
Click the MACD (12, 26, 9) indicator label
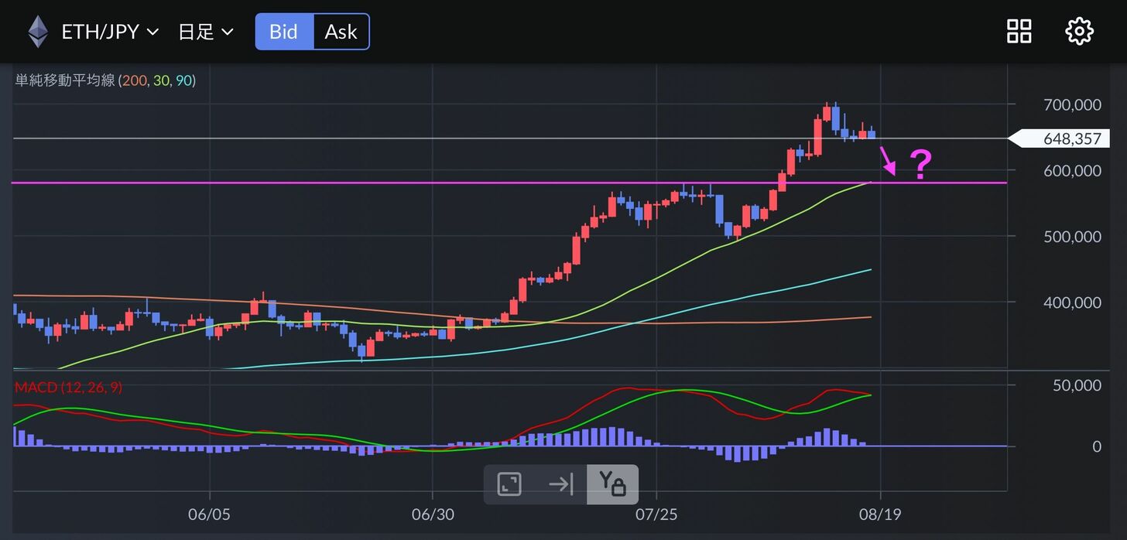click(x=68, y=387)
